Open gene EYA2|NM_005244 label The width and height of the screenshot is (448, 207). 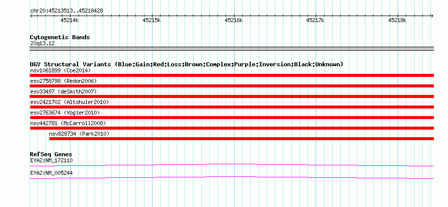pyautogui.click(x=51, y=173)
